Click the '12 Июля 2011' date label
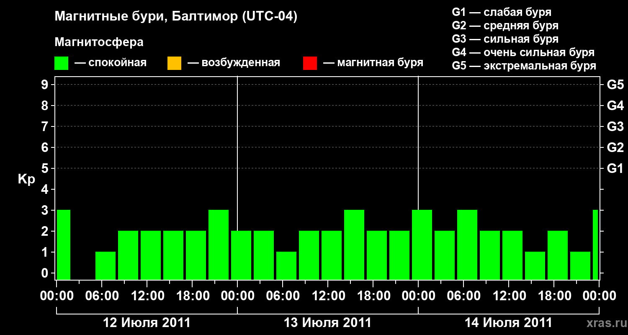 coord(147,323)
